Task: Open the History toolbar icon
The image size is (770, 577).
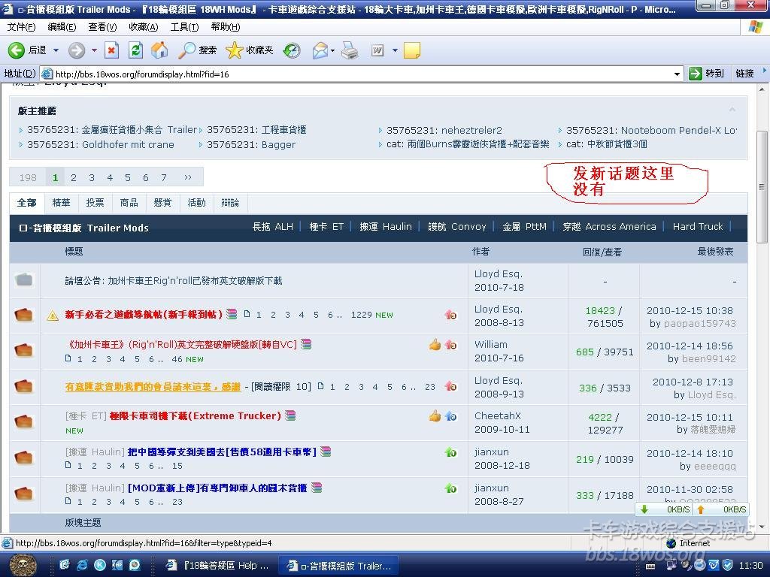Action: point(292,50)
